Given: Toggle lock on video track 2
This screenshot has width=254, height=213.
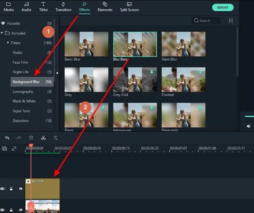Looking at the screenshot, I should [11, 189].
